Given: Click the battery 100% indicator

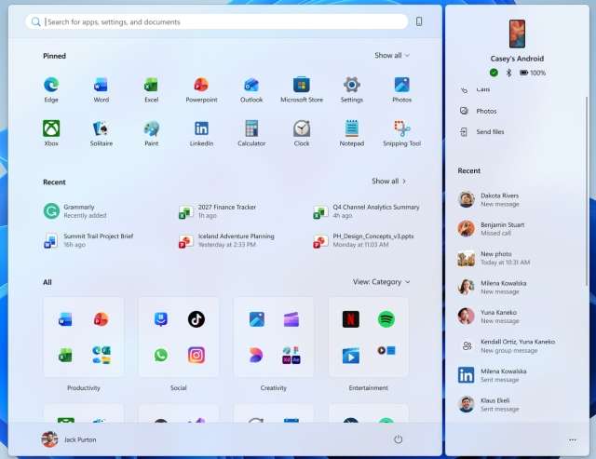Looking at the screenshot, I should coord(533,73).
